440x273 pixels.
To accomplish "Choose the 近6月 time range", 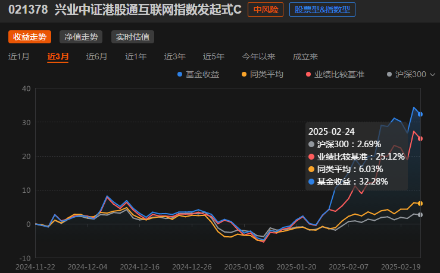I will 96,56.
